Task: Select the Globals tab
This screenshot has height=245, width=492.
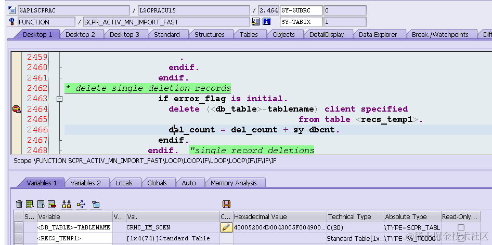Action: tap(157, 183)
